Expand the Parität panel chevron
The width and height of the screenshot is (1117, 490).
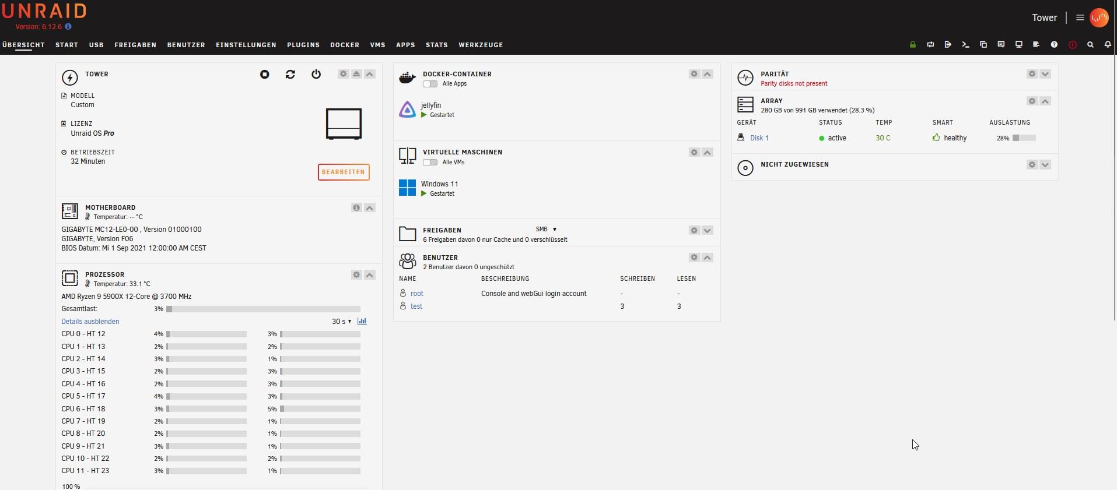pyautogui.click(x=1045, y=74)
